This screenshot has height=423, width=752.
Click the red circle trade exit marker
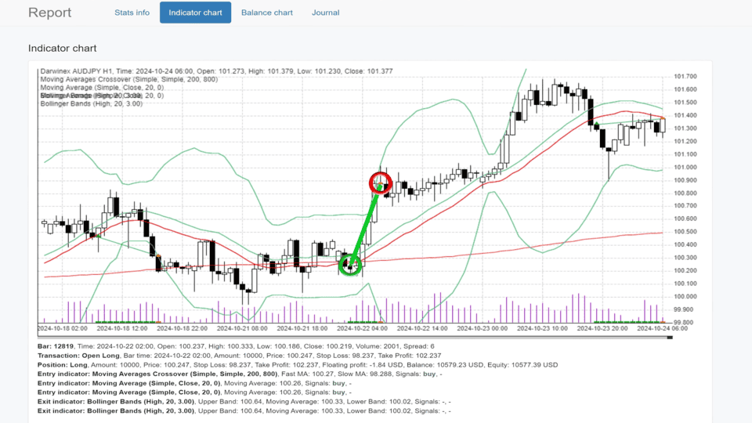point(381,183)
